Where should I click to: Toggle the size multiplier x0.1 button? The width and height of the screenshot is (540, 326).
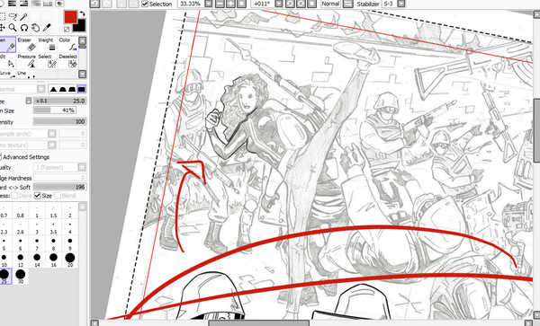pos(29,101)
